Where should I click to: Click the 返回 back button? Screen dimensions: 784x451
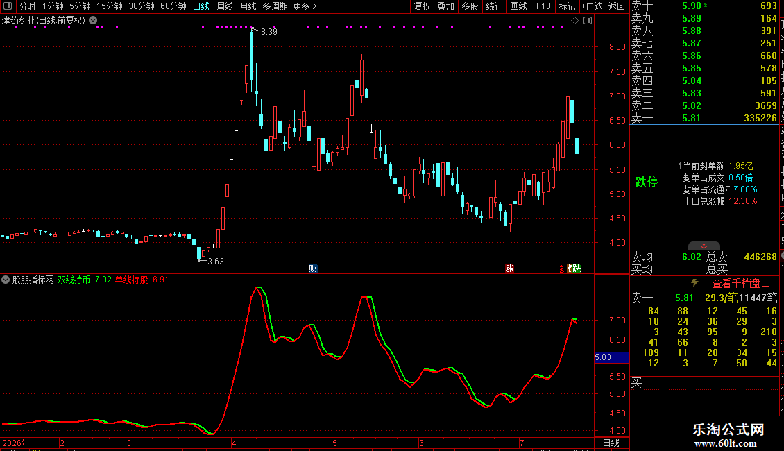(x=617, y=6)
